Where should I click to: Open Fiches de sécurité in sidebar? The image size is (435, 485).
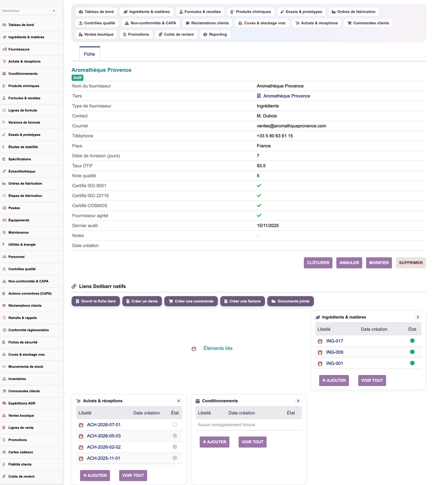pos(23,342)
